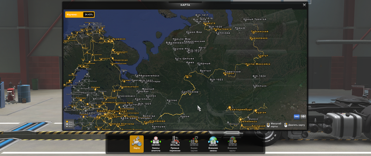Click the Кемь city label

pos(124,70)
